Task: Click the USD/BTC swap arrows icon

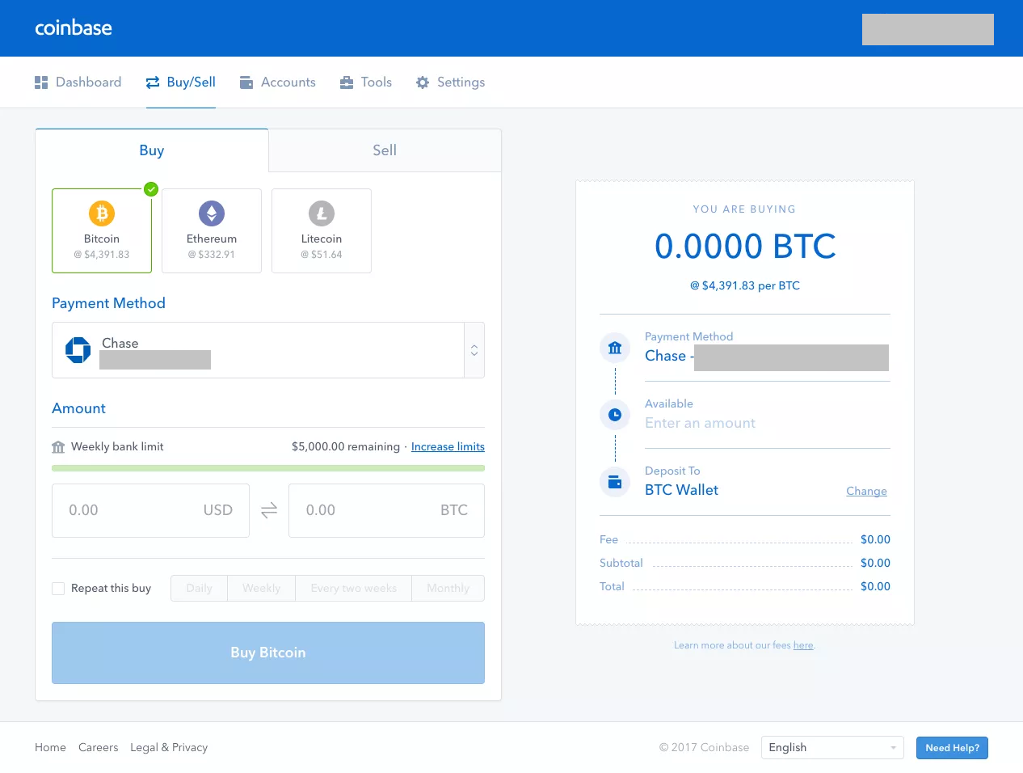Action: (x=269, y=510)
